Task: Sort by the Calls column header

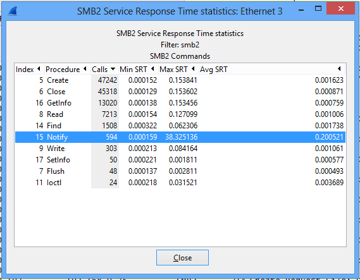Action: tap(104, 70)
